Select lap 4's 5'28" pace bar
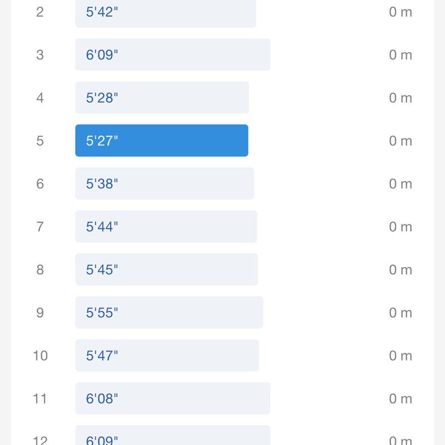The image size is (445, 445). [162, 97]
